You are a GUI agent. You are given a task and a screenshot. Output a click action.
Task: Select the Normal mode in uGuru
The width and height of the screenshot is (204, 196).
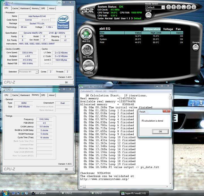[108, 18]
